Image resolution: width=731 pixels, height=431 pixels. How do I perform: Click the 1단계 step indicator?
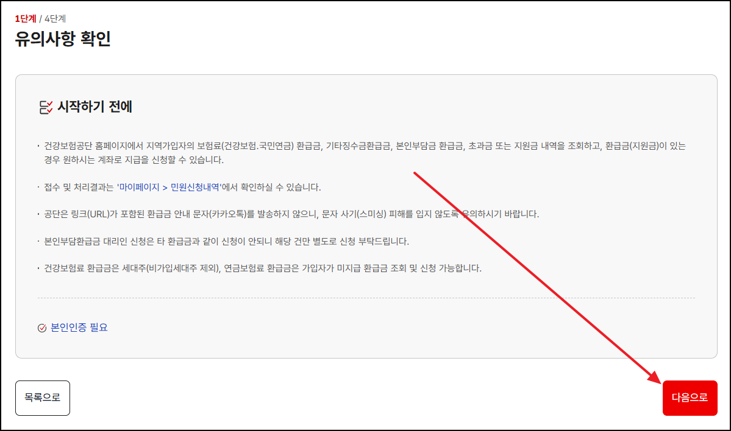pos(26,19)
